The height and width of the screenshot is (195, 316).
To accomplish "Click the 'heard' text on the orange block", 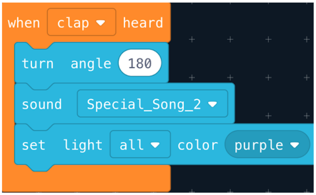I will click(143, 23).
